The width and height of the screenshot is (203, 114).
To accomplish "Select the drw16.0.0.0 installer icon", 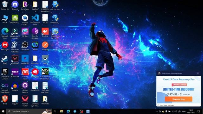I will 55,19.
